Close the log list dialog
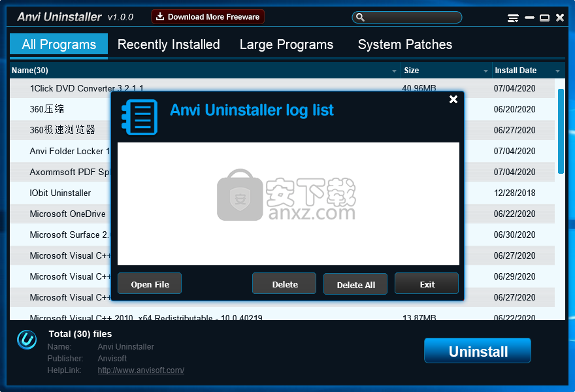Image resolution: width=575 pixels, height=392 pixels. (x=453, y=99)
